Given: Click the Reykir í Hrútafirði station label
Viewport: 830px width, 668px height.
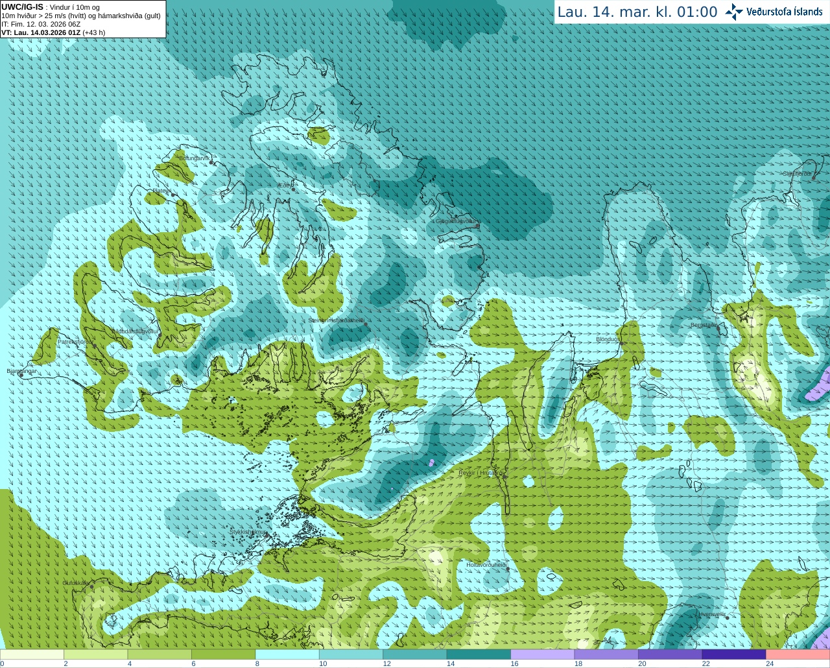Looking at the screenshot, I should coord(480,473).
